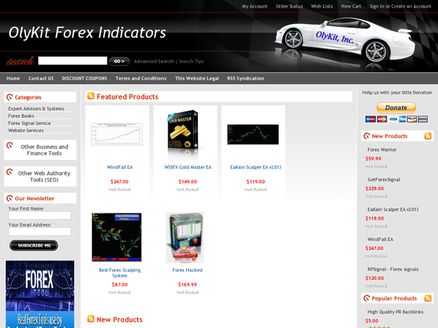Click the Your First Name field
Viewport: 438px width, 328px height.
40,215
